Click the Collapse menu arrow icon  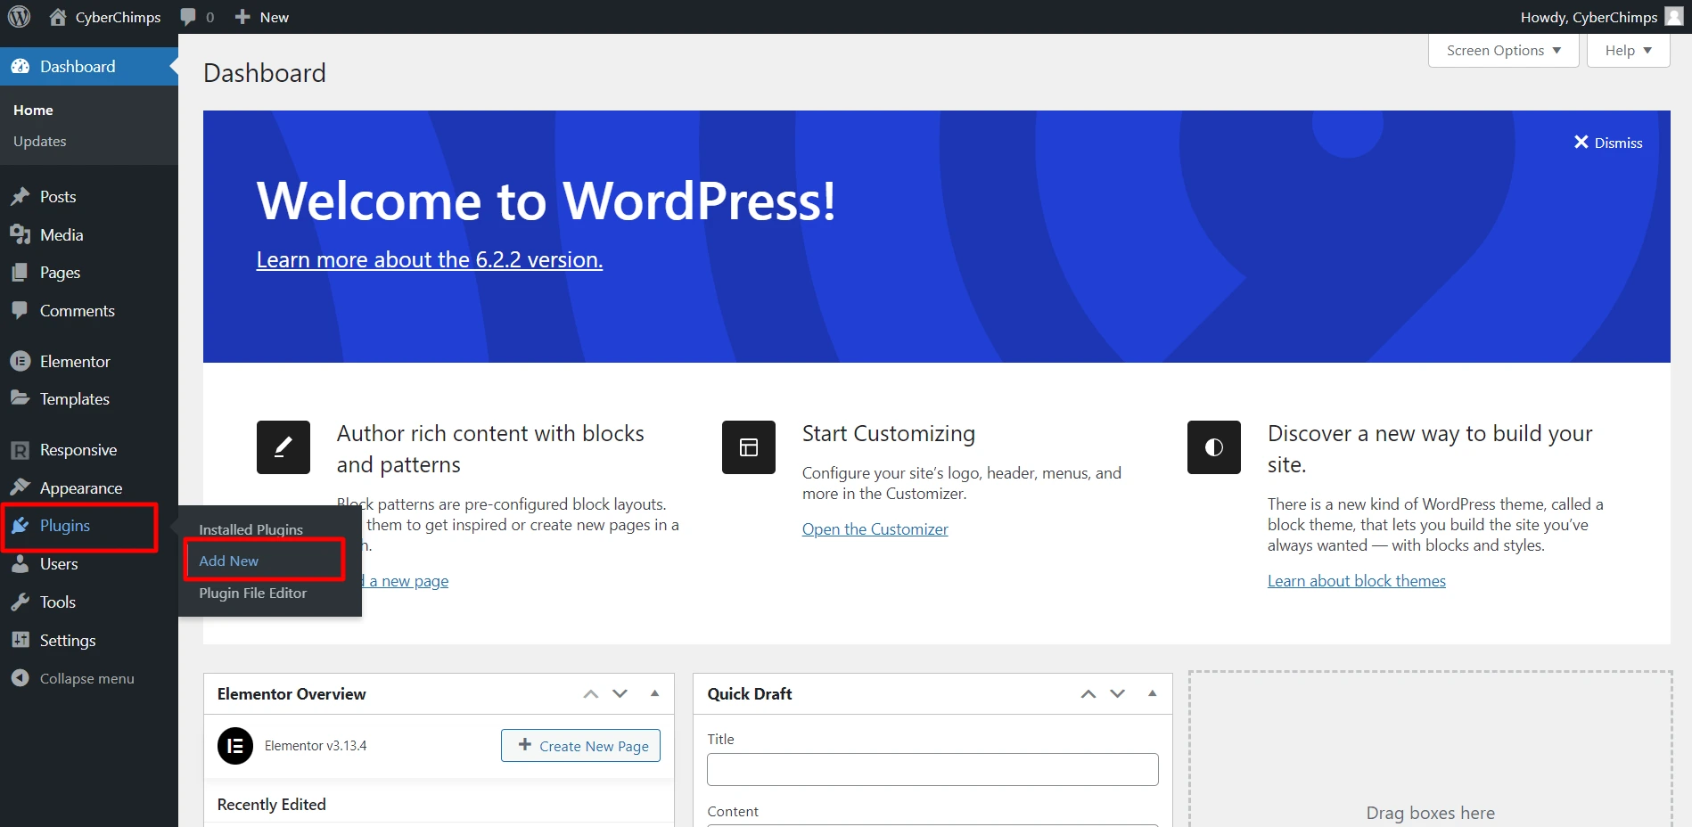21,678
